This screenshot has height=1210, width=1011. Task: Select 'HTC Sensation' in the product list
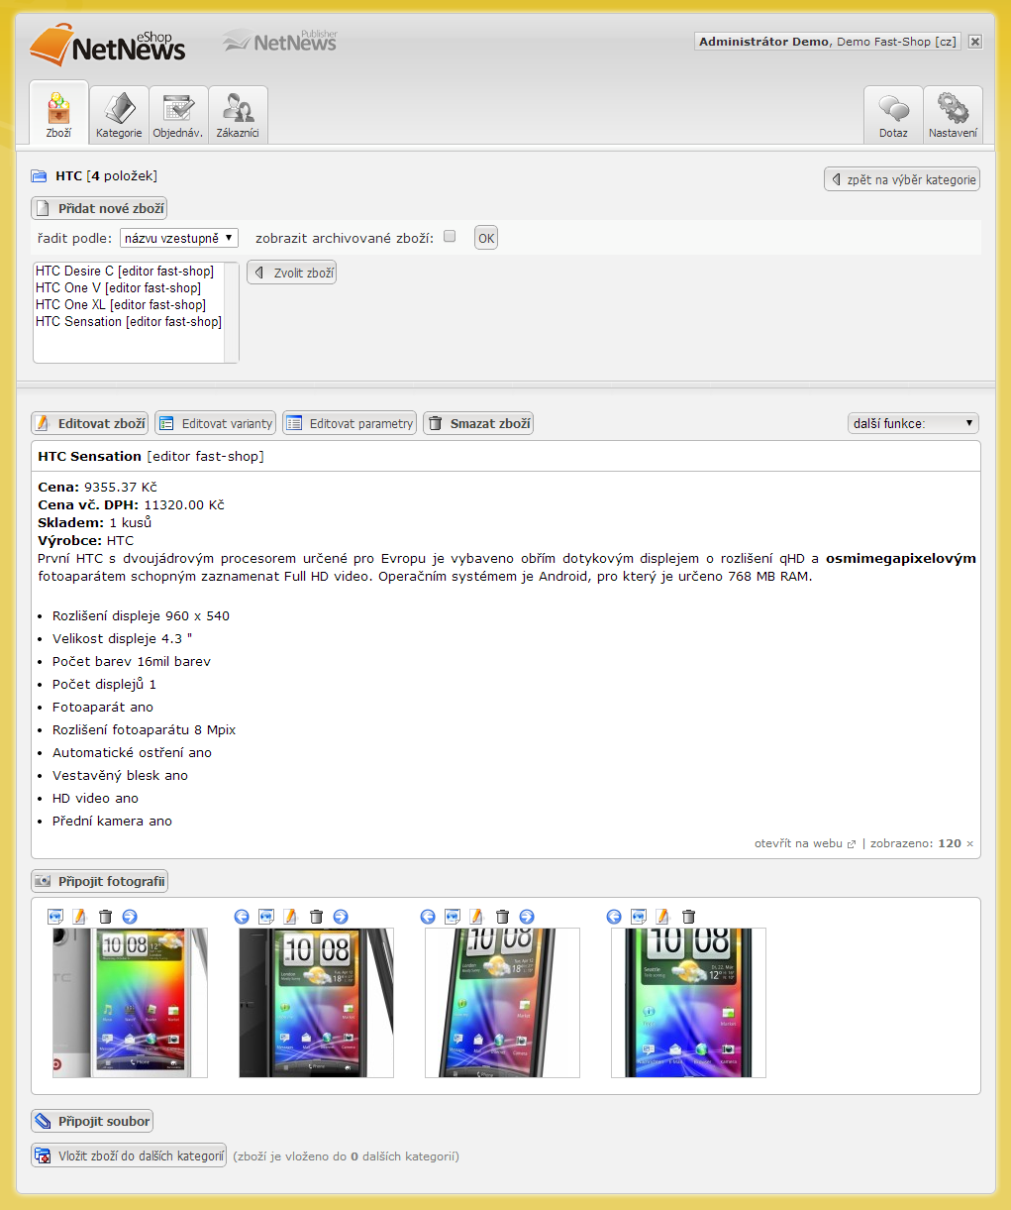tap(129, 321)
